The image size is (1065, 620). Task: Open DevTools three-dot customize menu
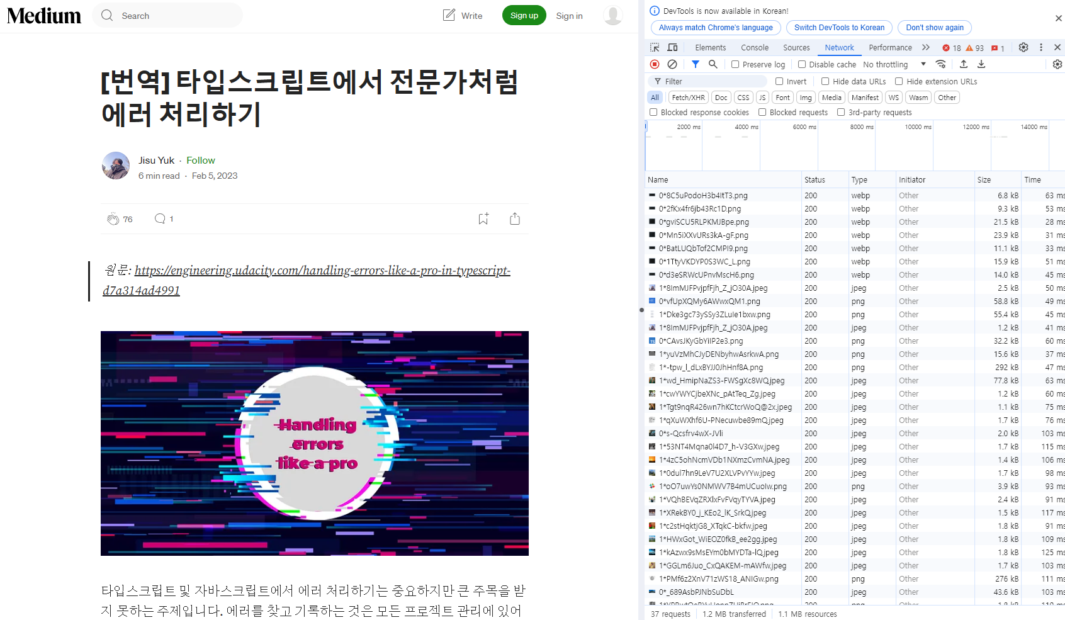1041,47
